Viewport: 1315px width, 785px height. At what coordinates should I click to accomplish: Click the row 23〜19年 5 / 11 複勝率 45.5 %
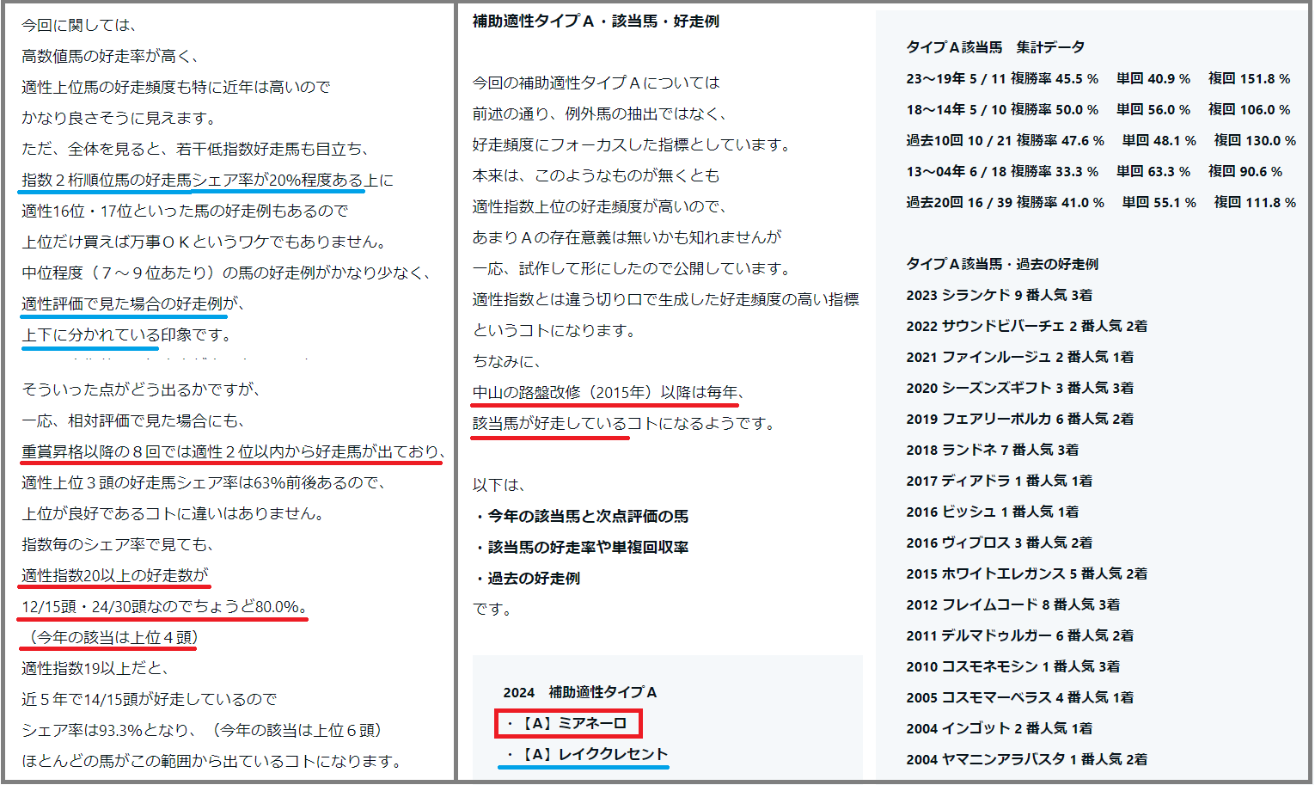point(1002,78)
